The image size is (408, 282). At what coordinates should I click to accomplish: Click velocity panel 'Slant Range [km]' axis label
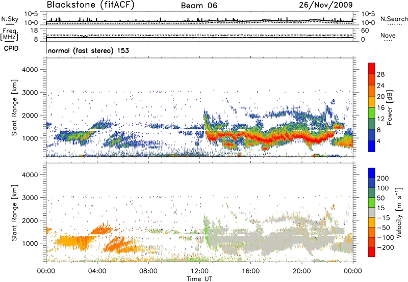click(x=14, y=212)
